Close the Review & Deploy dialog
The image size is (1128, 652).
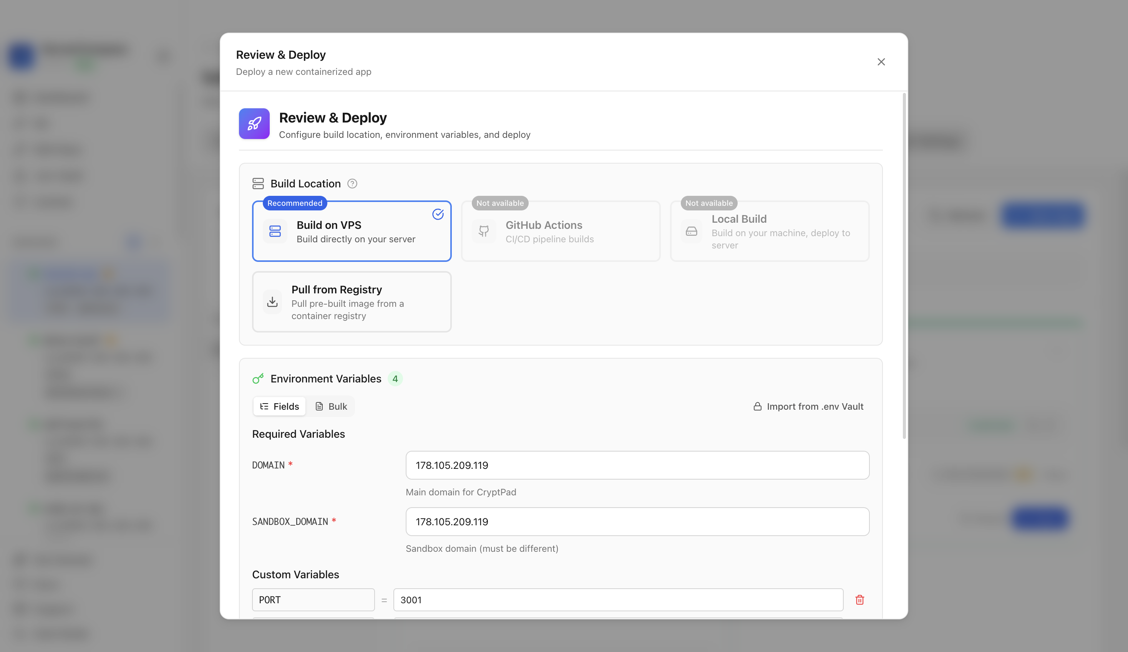pyautogui.click(x=881, y=62)
